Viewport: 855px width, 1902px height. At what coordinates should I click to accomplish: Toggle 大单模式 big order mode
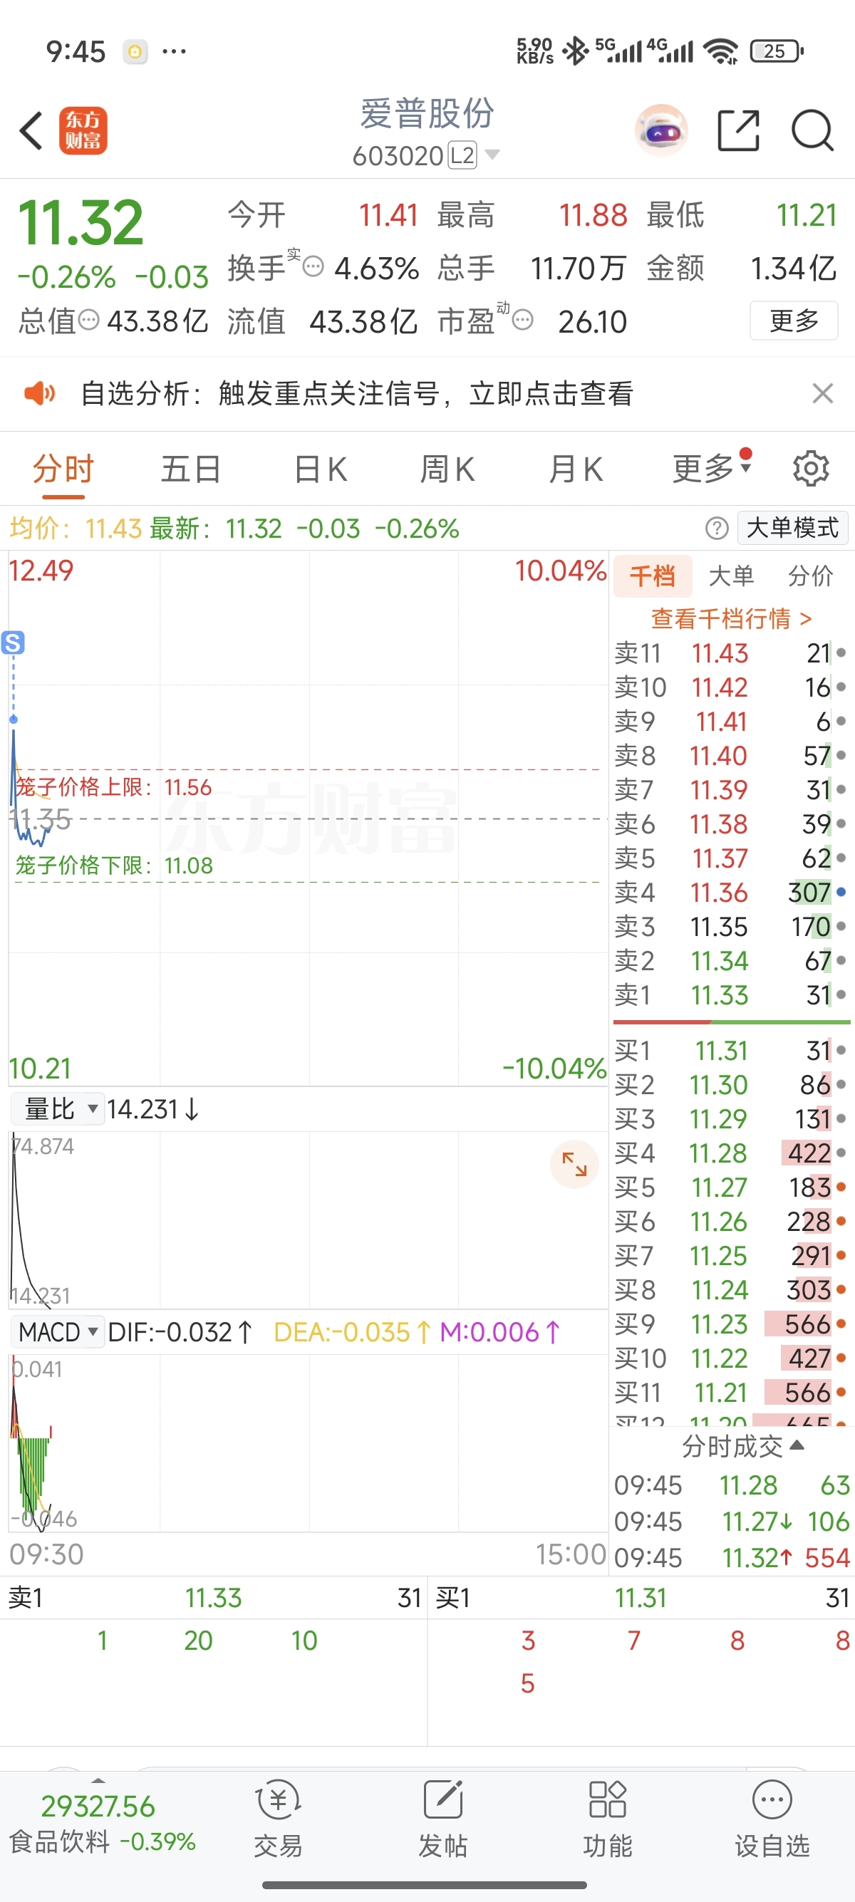tap(792, 528)
